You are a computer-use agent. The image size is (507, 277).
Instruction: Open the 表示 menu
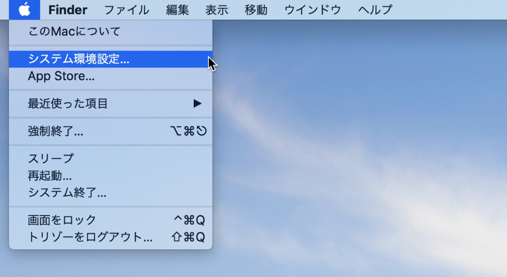[217, 10]
